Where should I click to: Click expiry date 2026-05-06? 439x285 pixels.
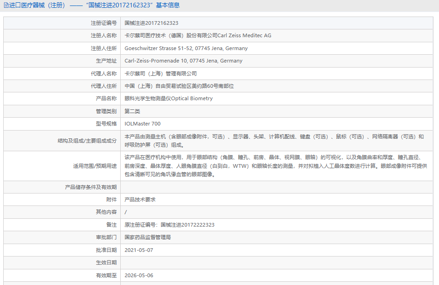click(139, 275)
